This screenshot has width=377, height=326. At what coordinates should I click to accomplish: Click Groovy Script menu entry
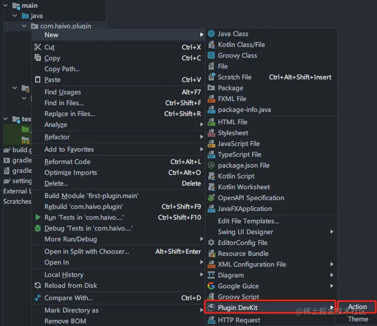(271, 297)
